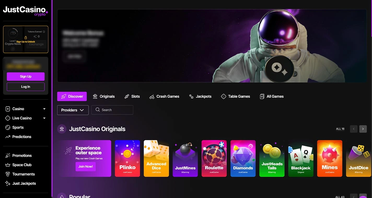Click the JustCasino Originals section badge icon

pyautogui.click(x=62, y=129)
